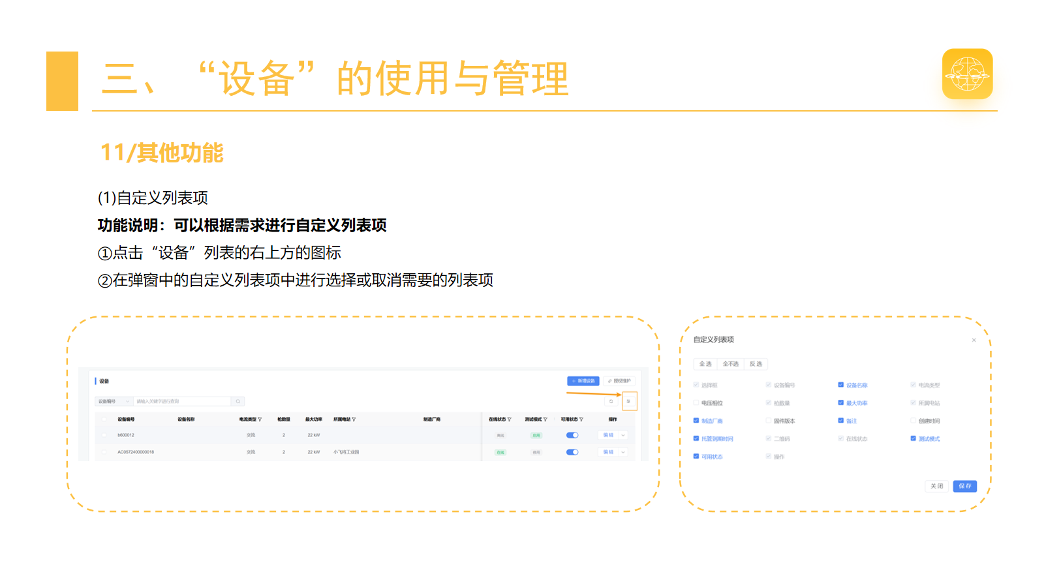
Task: Click the 关闭 button in dialog
Action: coord(937,486)
